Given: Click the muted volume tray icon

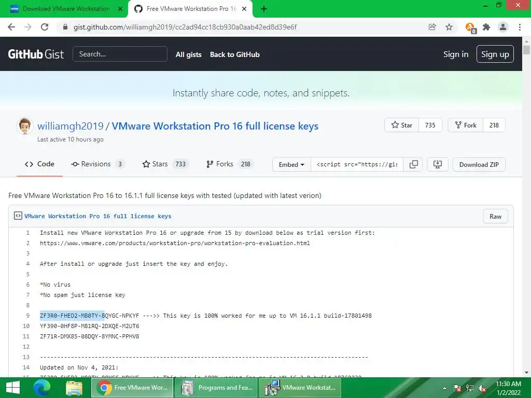Looking at the screenshot, I should click(482, 388).
